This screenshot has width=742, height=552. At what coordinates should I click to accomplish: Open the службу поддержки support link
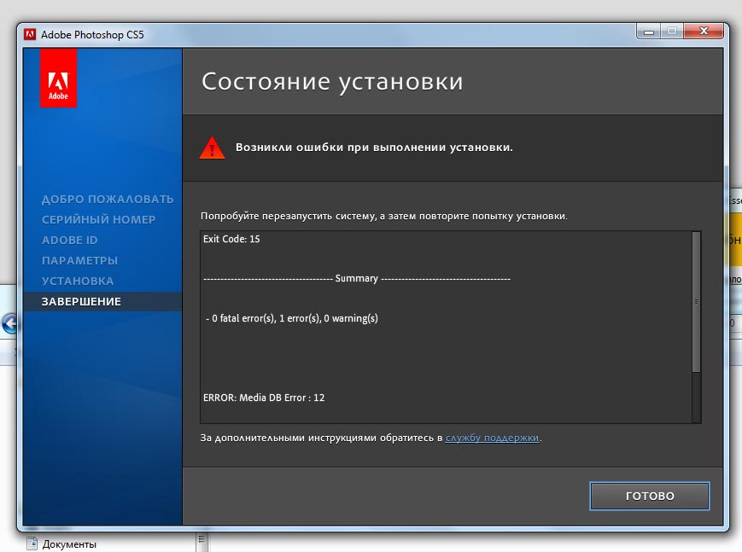pyautogui.click(x=492, y=438)
